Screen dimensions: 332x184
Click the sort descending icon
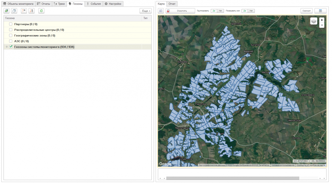point(31,11)
